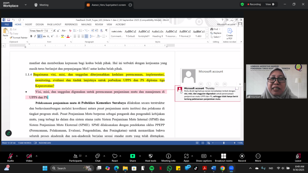Click Find in the Editing group
Screen dimensions: 308x173
tap(214, 29)
